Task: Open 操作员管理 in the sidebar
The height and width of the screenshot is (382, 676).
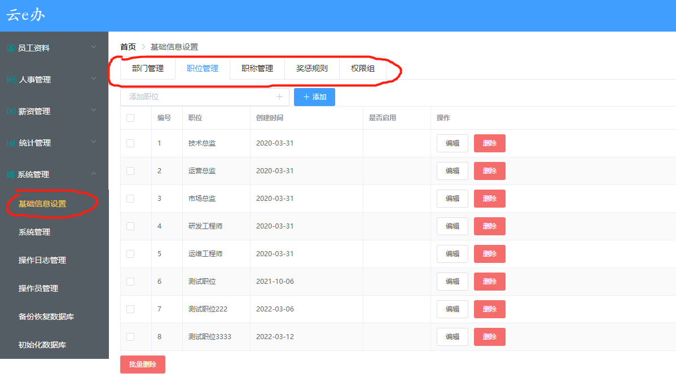Action: click(x=38, y=288)
